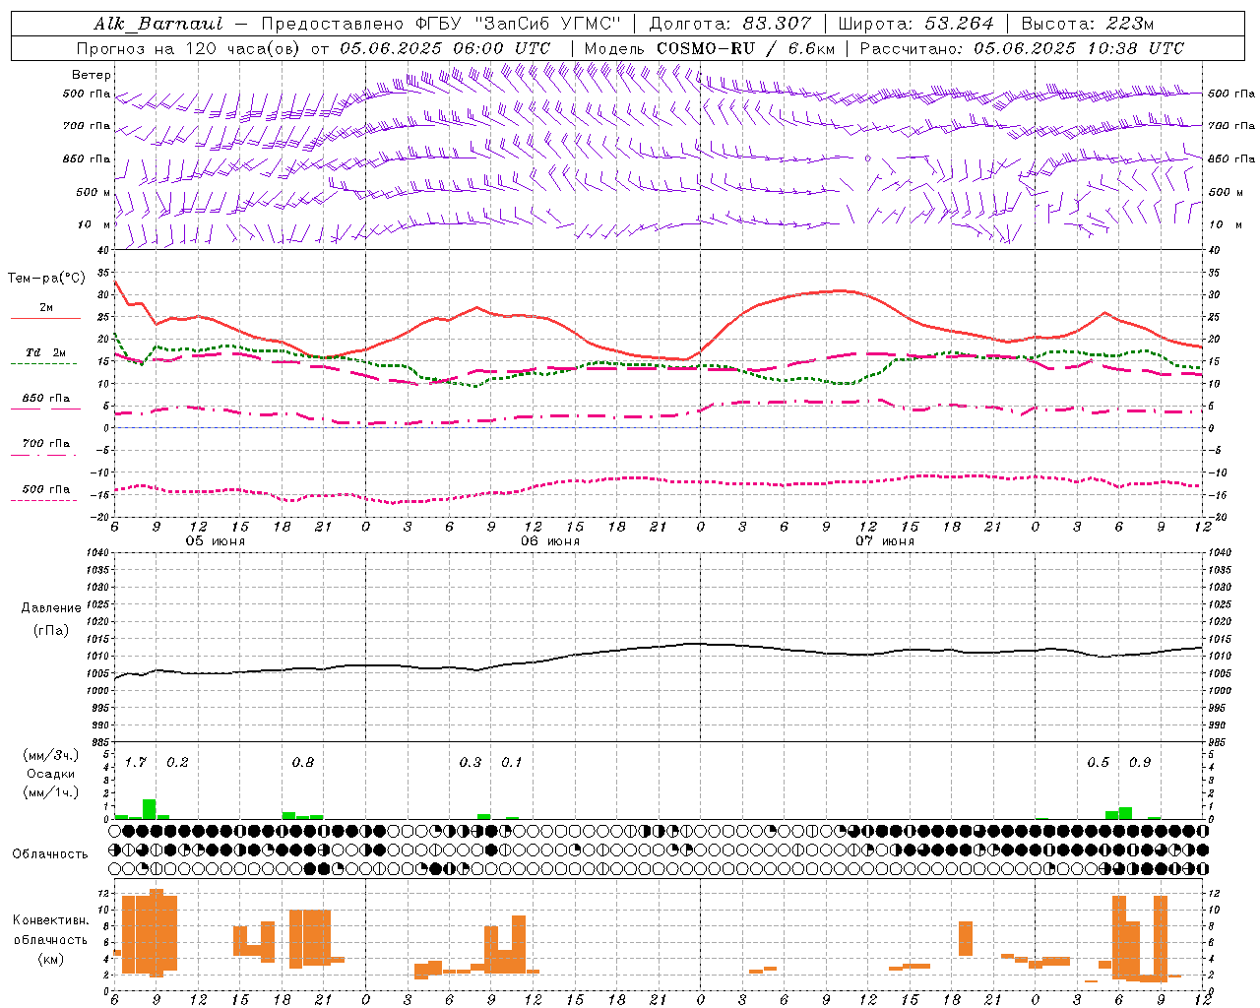Click the 'Конвективн.' convective cloud label
This screenshot has height=1008, width=1260.
coord(50,920)
